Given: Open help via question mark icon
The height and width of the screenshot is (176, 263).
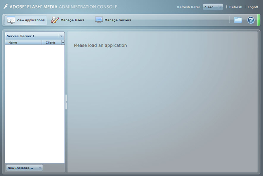Looking at the screenshot, I should tap(251, 20).
